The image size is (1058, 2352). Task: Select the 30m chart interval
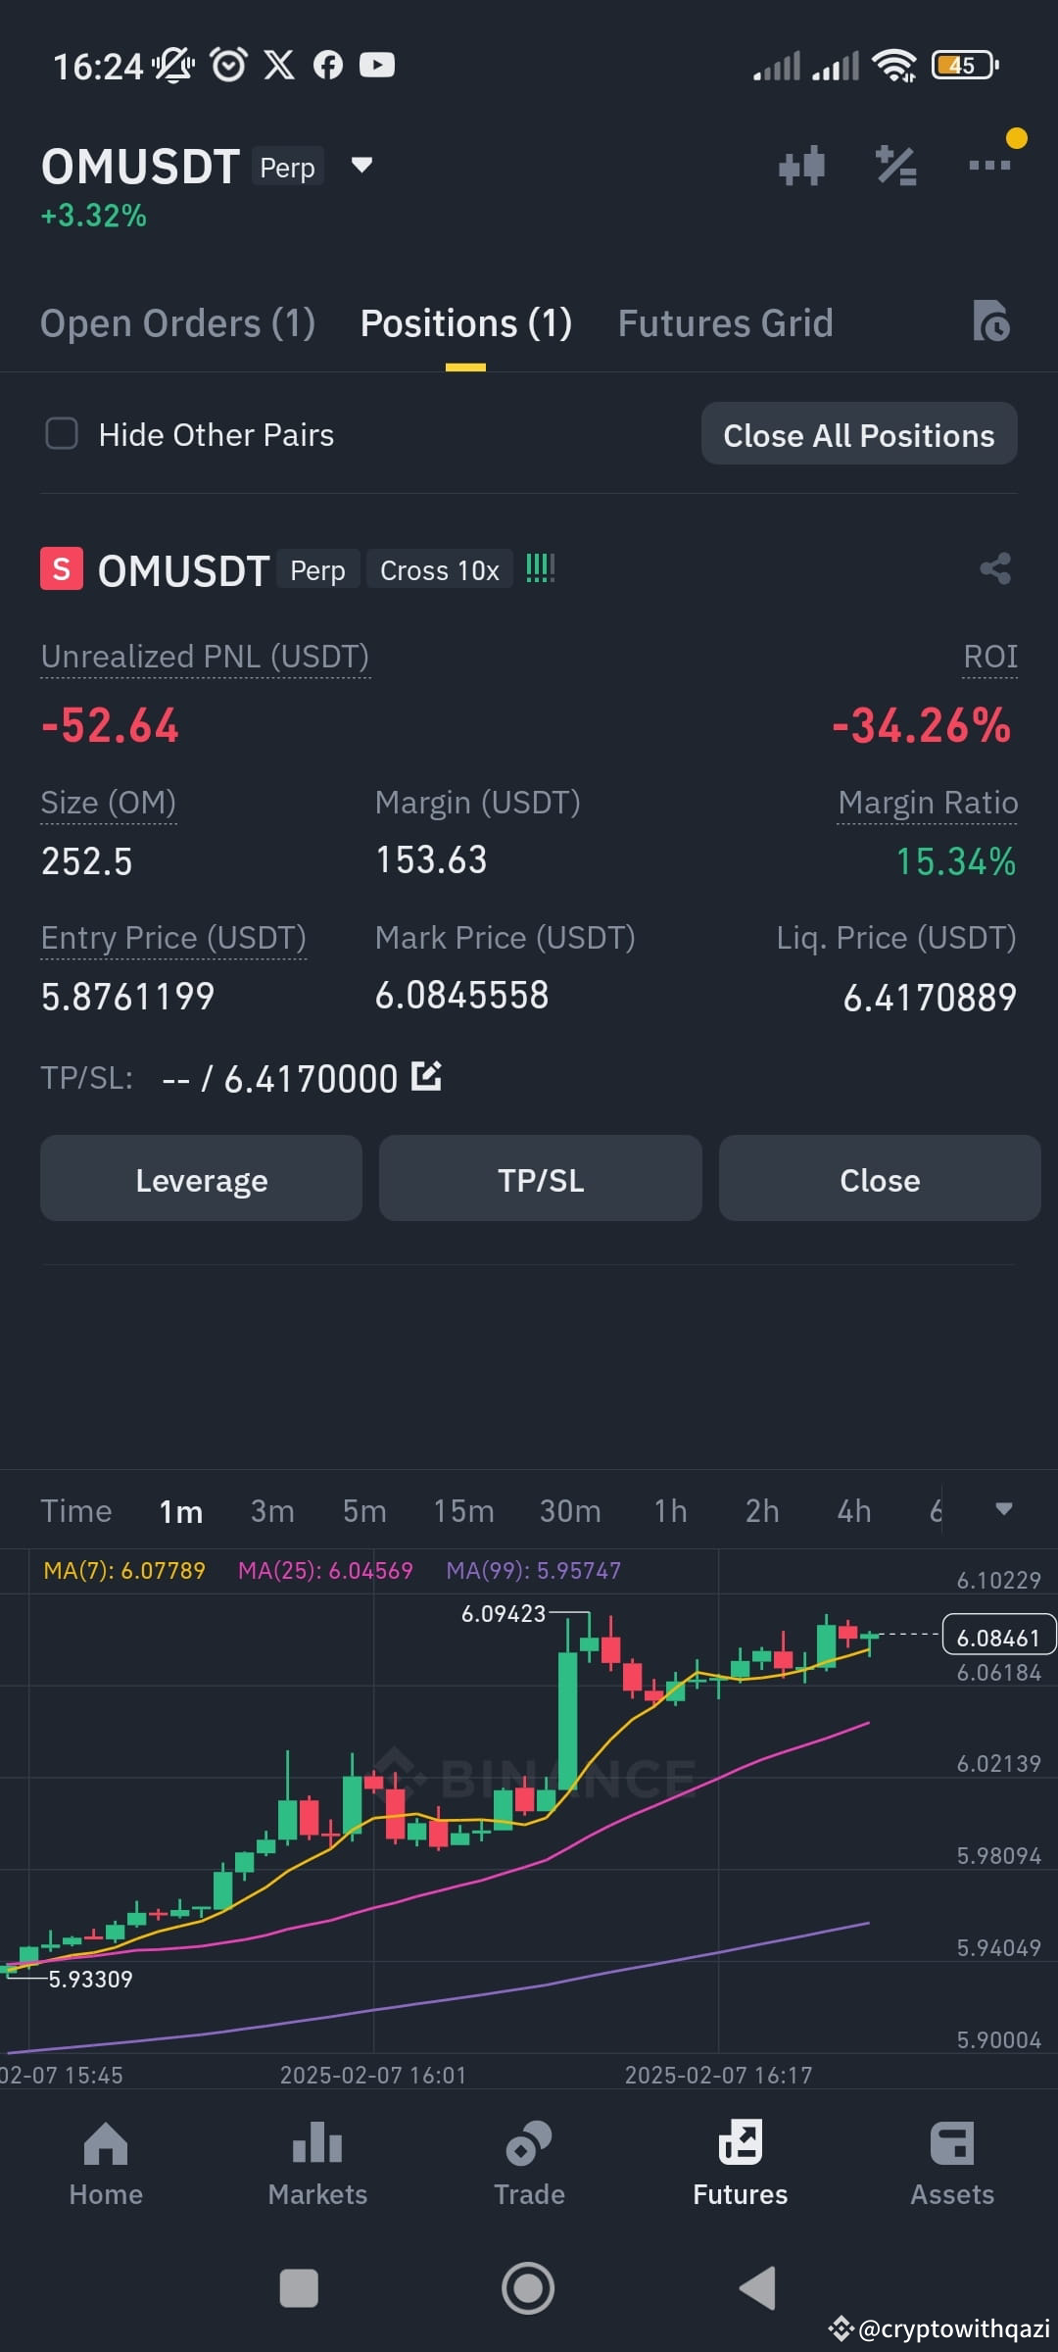(570, 1510)
